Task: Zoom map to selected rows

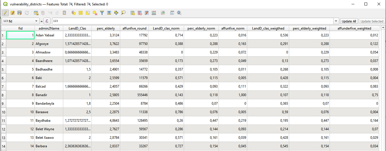Action: pyautogui.click(x=123, y=13)
